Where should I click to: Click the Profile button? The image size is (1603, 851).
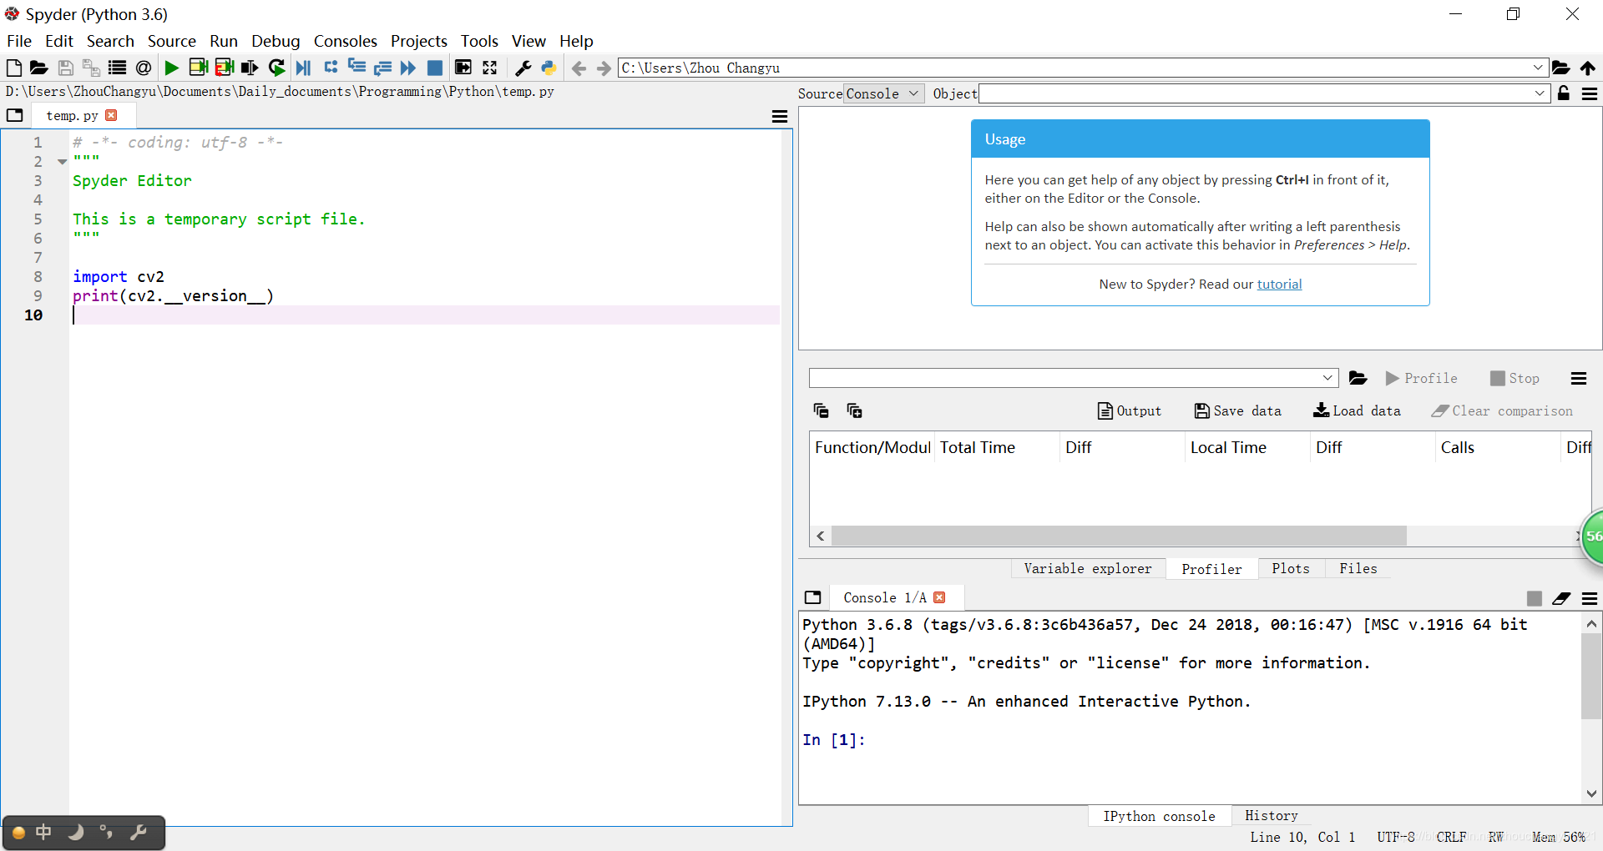[x=1422, y=378]
